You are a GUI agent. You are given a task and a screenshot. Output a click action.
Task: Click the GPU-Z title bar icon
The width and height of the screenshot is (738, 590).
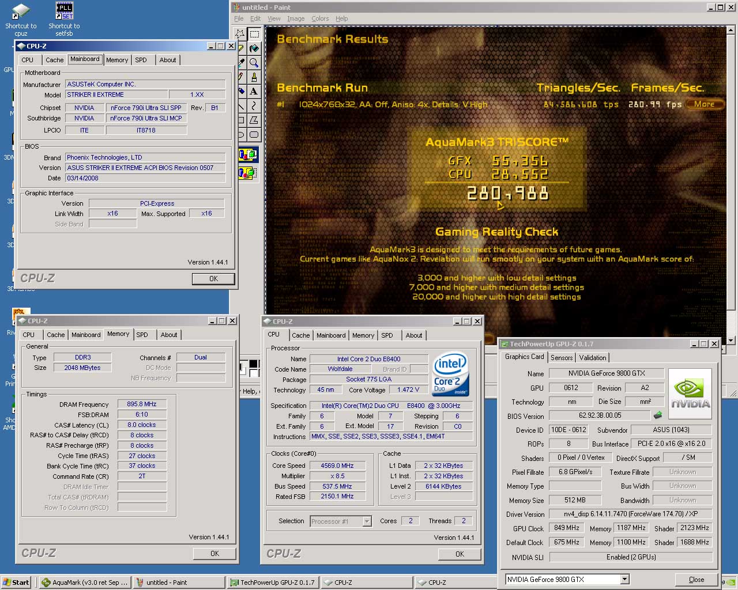coord(504,344)
